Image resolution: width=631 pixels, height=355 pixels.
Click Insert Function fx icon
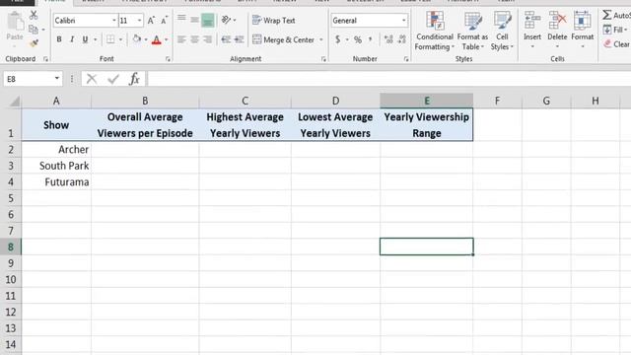pos(134,79)
